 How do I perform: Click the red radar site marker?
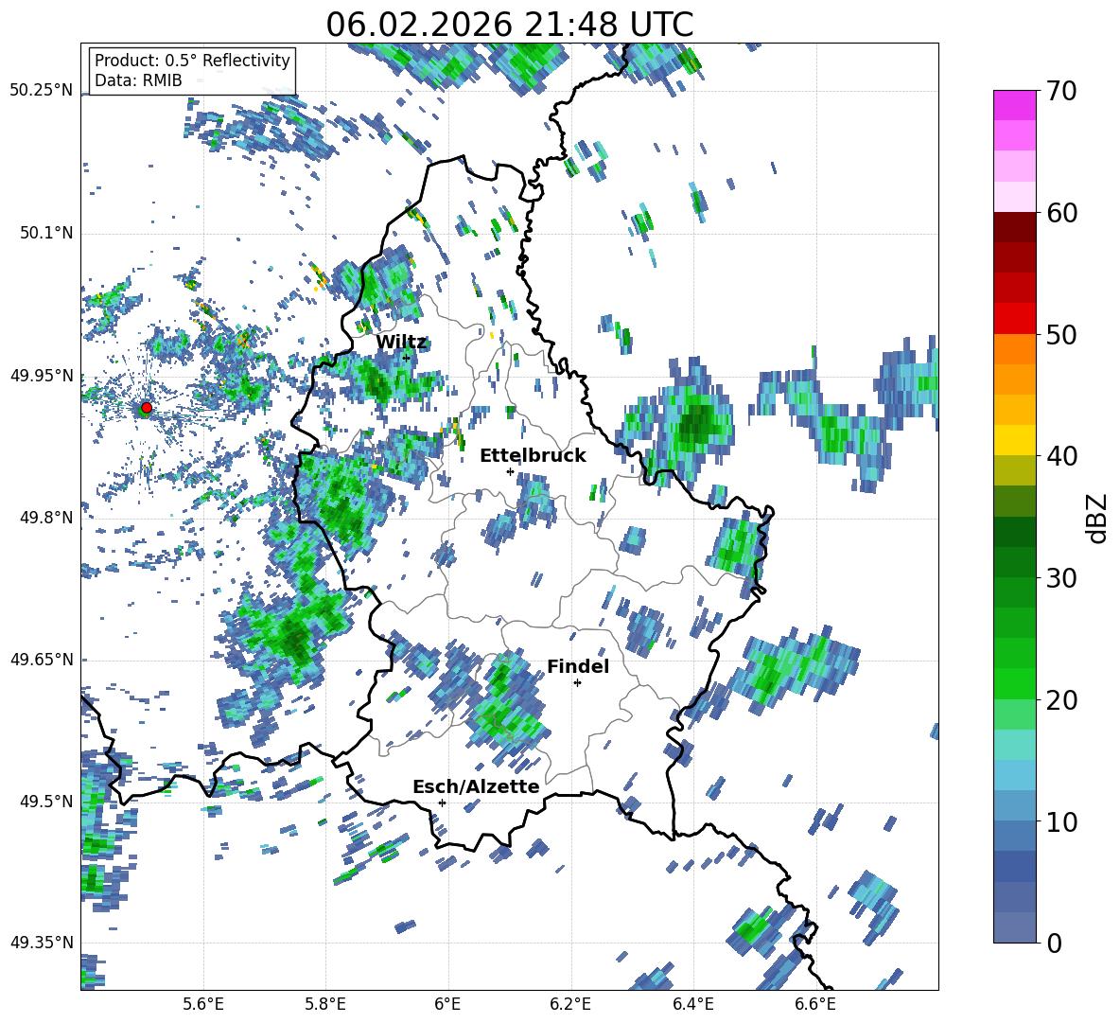(x=146, y=408)
